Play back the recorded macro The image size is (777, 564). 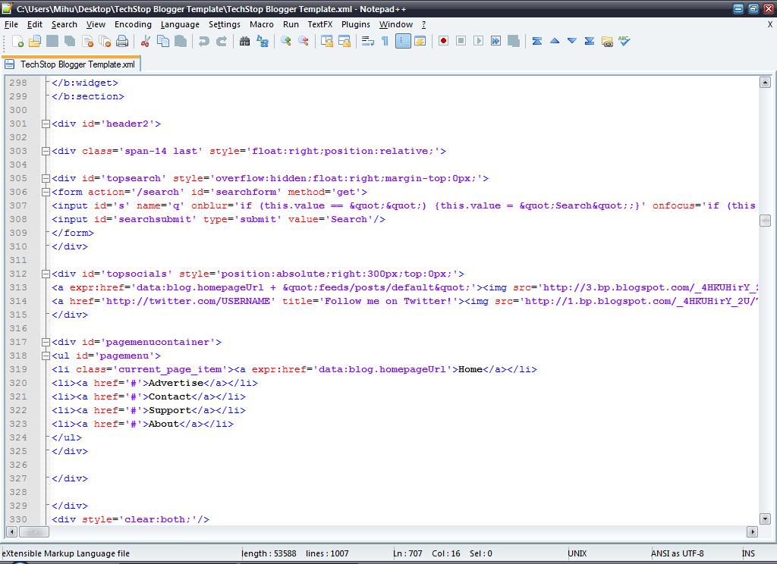click(x=478, y=42)
